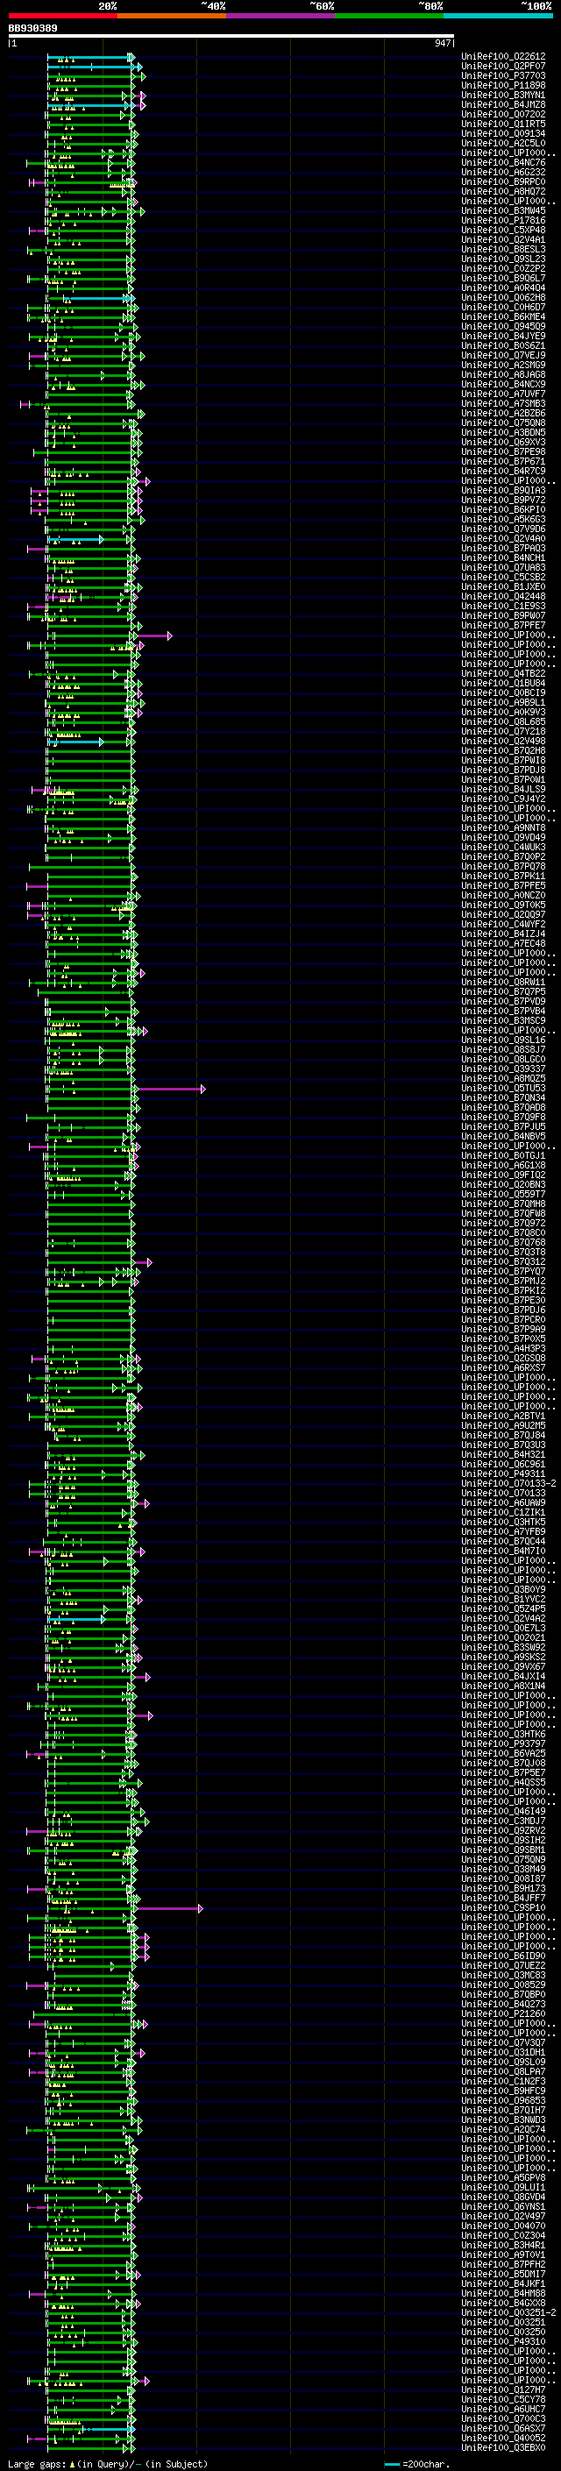
Task: Click the query name BB930389
Action: point(32,29)
